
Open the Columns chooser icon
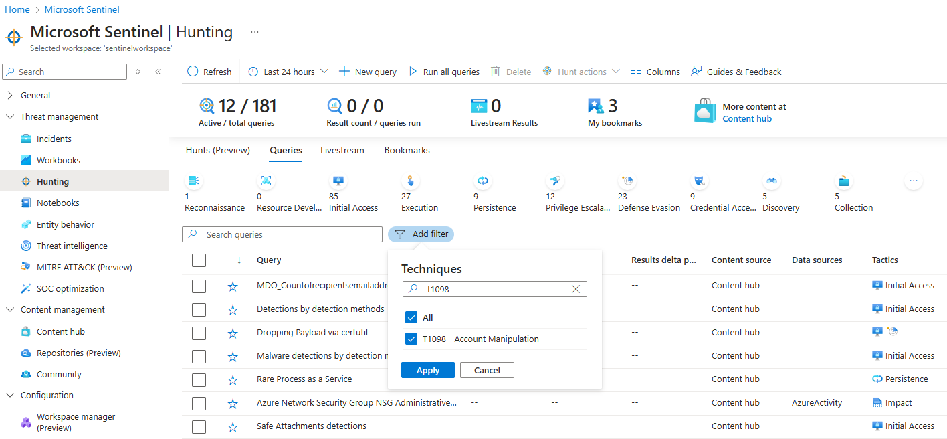pos(636,72)
